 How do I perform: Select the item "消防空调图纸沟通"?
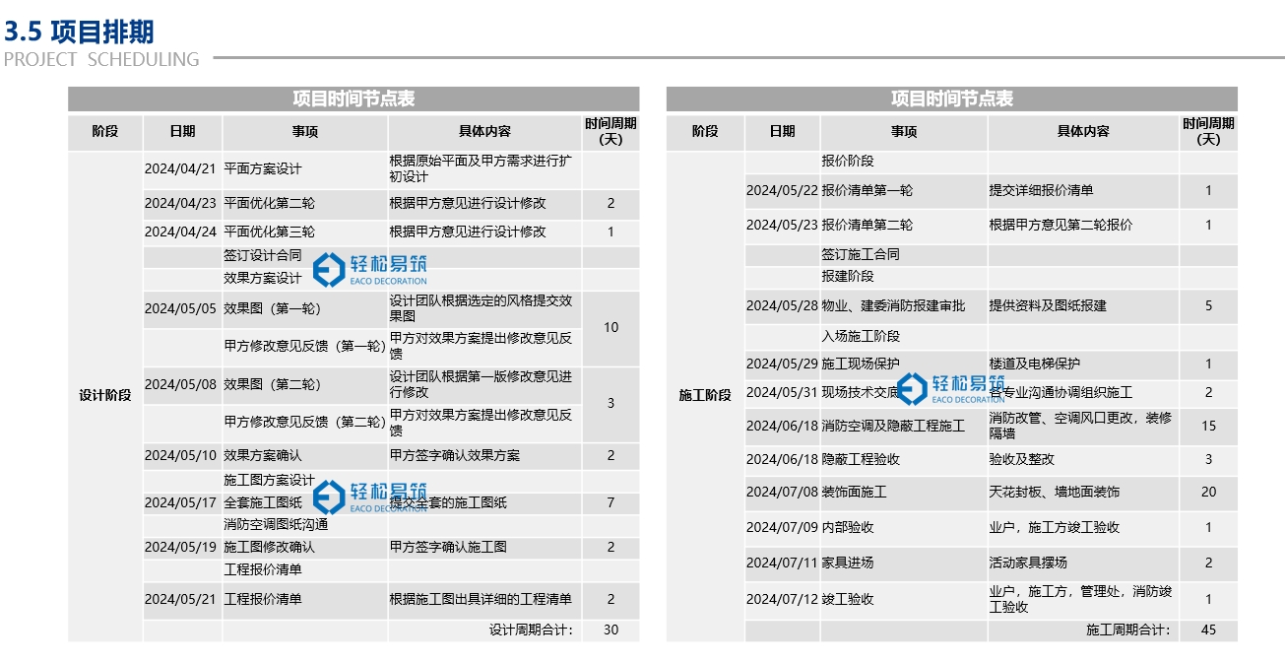(277, 525)
